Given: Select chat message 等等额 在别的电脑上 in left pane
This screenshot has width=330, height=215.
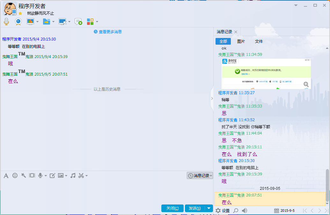Looking at the screenshot, I should coord(26,47).
